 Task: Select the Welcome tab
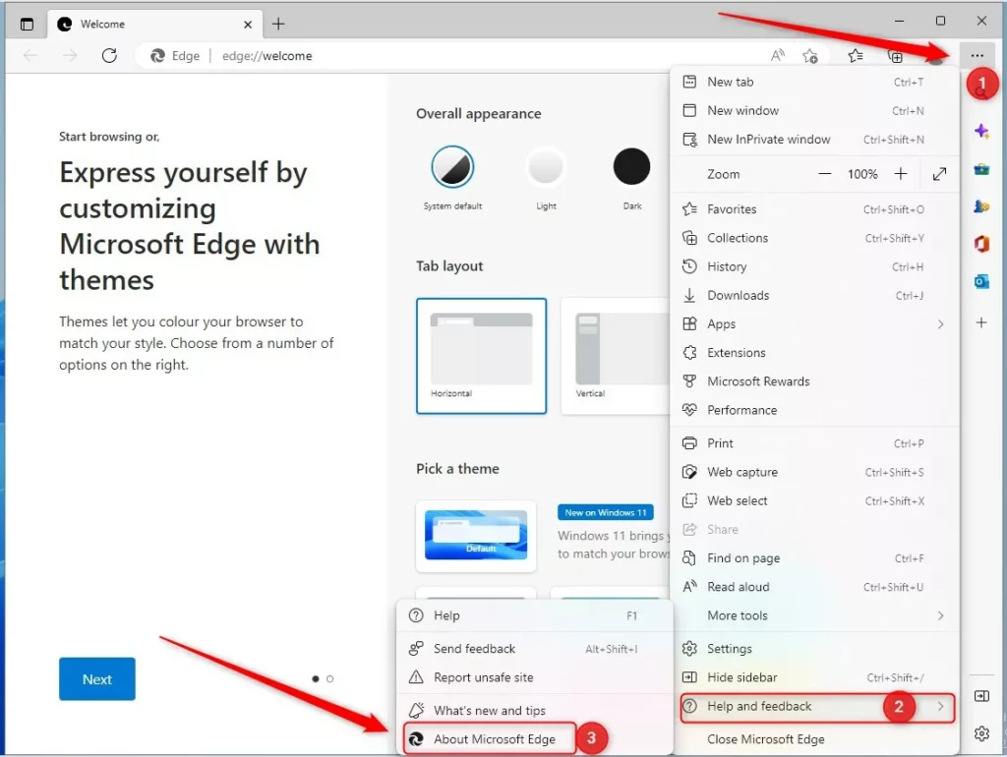(154, 25)
